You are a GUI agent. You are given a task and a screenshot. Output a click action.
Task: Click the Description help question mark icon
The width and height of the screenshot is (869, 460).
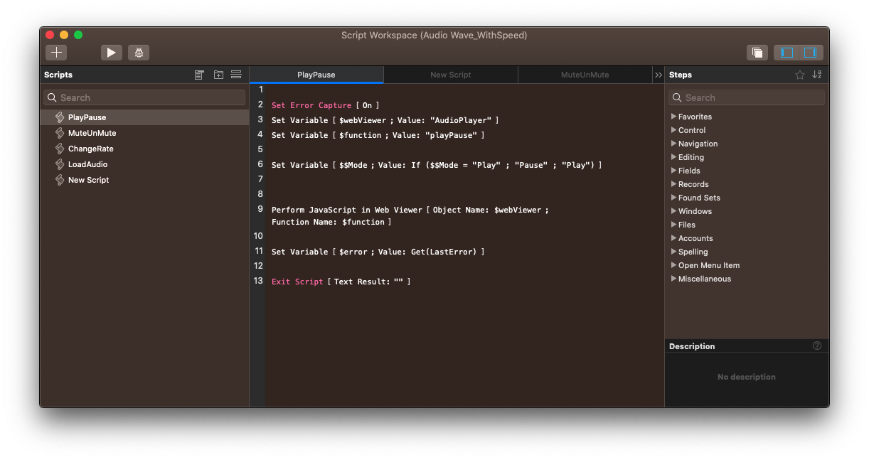817,346
